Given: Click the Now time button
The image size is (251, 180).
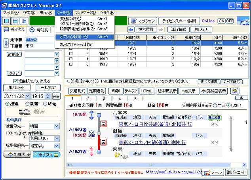Looking at the screenshot, I should 56,96.
